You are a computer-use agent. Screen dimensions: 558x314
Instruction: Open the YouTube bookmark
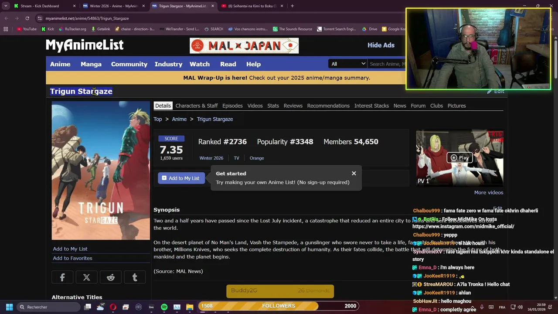coord(27,29)
